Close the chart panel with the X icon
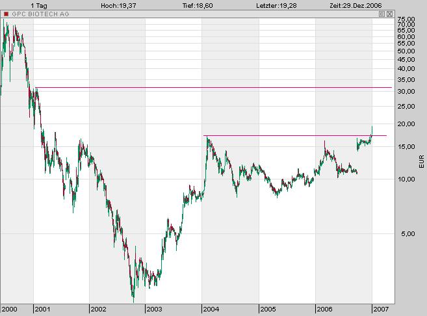The width and height of the screenshot is (427, 316). (389, 14)
